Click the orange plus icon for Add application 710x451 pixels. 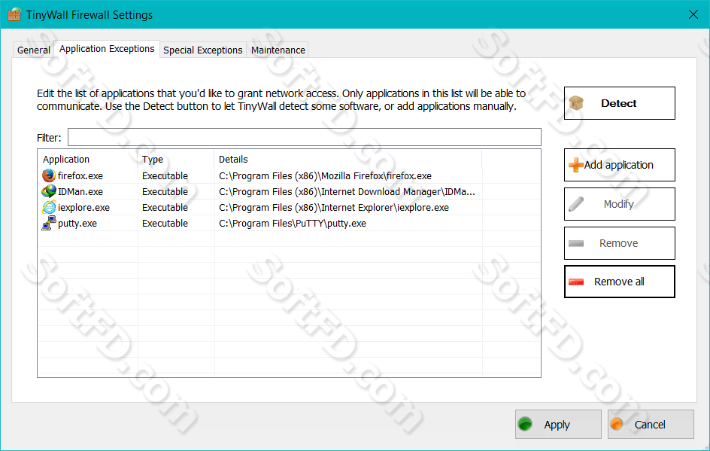click(576, 165)
